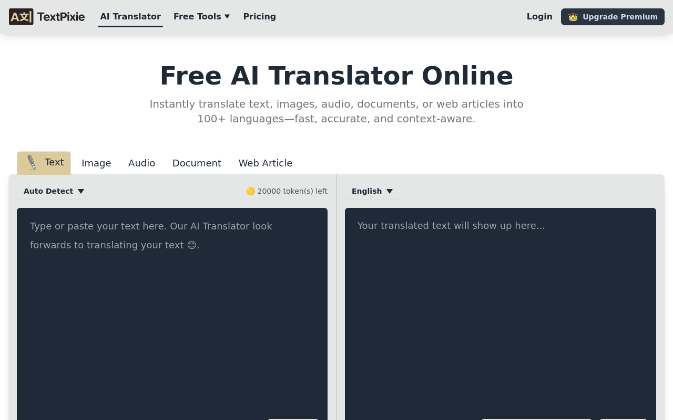Switch to the Image translation tab

96,163
